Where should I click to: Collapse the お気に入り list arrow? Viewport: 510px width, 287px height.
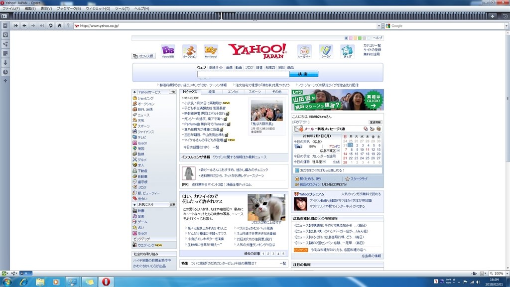(134, 205)
